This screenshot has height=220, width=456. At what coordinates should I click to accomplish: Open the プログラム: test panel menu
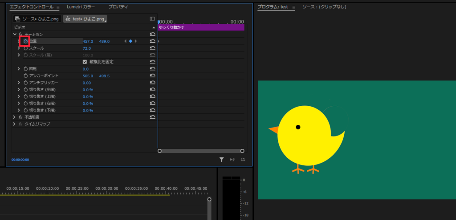[x=293, y=7]
